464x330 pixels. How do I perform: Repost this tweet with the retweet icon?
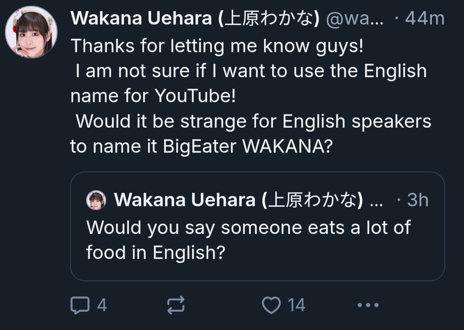(x=175, y=305)
